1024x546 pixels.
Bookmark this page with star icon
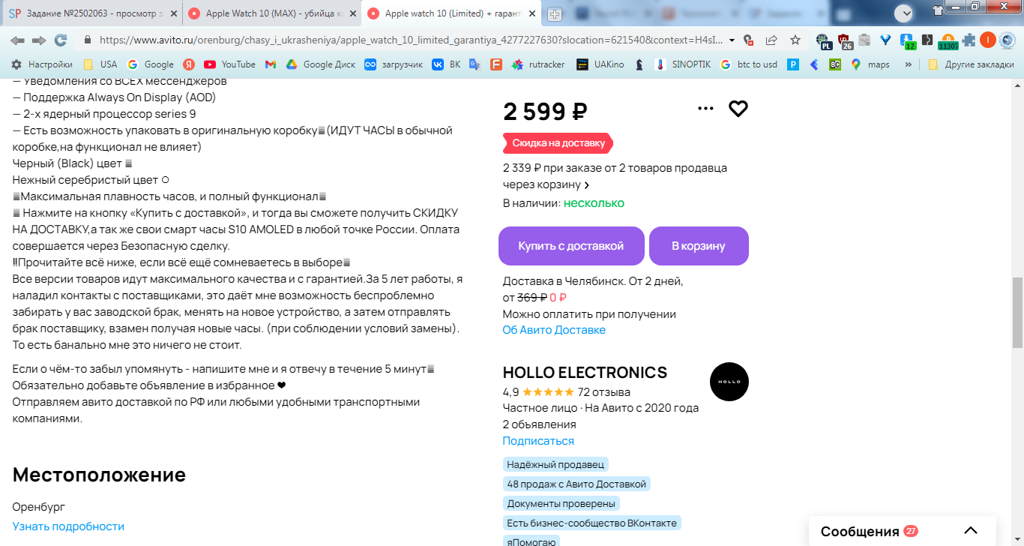pos(795,40)
